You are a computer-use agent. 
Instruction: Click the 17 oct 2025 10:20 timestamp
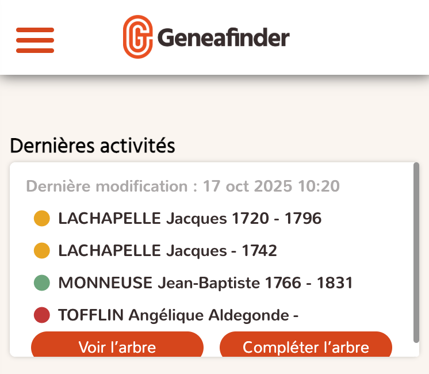point(271,186)
